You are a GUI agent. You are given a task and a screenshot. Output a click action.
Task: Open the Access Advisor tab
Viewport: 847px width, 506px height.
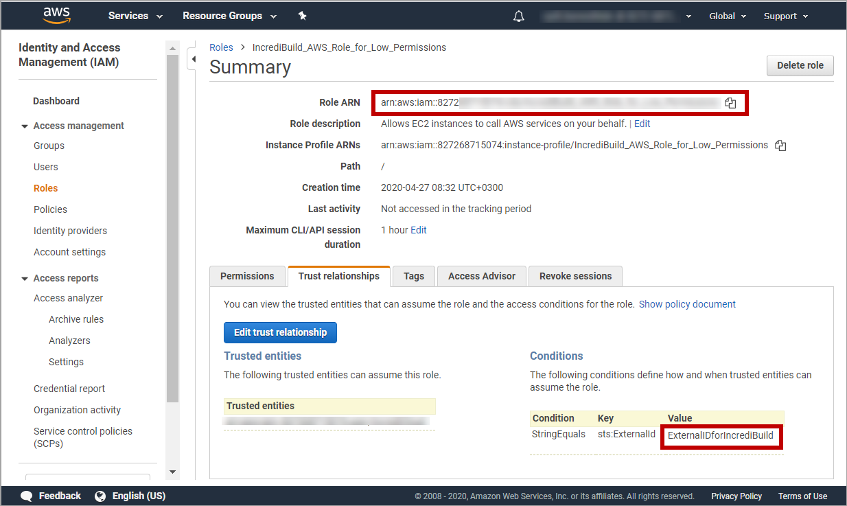coord(482,276)
